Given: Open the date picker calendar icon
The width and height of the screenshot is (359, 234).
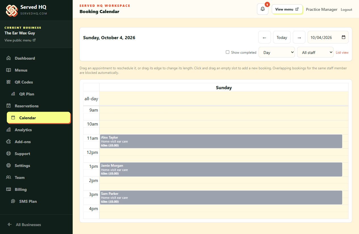Looking at the screenshot, I should click(343, 37).
